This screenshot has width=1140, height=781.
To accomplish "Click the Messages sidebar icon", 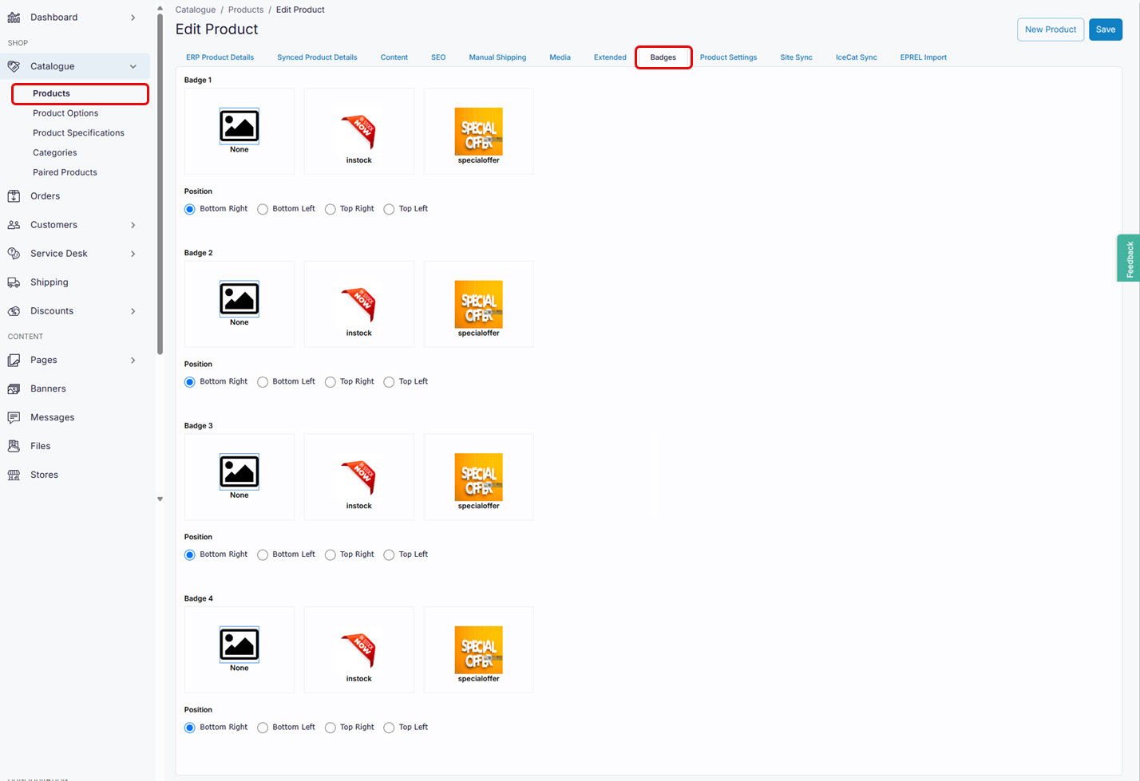I will pos(14,416).
